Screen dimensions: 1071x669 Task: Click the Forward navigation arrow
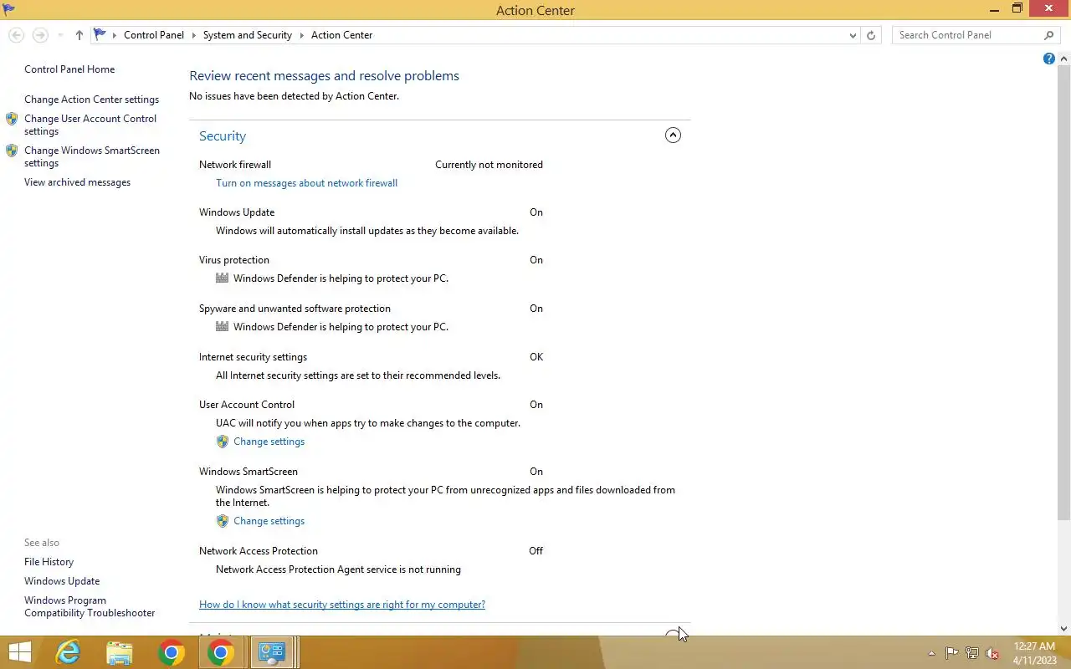pyautogui.click(x=40, y=35)
